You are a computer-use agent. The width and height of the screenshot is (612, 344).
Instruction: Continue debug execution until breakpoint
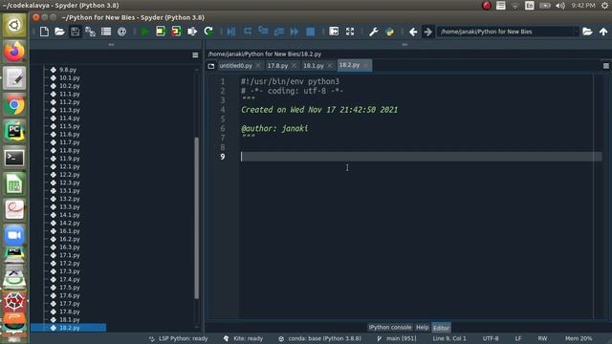point(295,32)
